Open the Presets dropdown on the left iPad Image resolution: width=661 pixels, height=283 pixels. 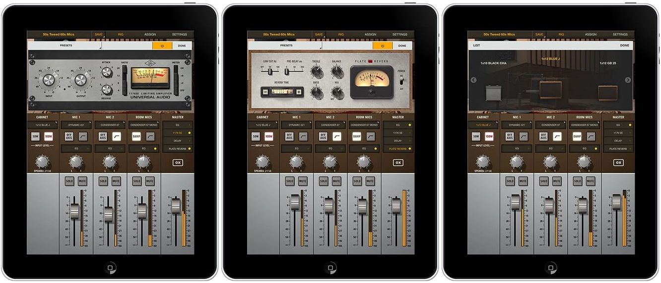tap(66, 46)
